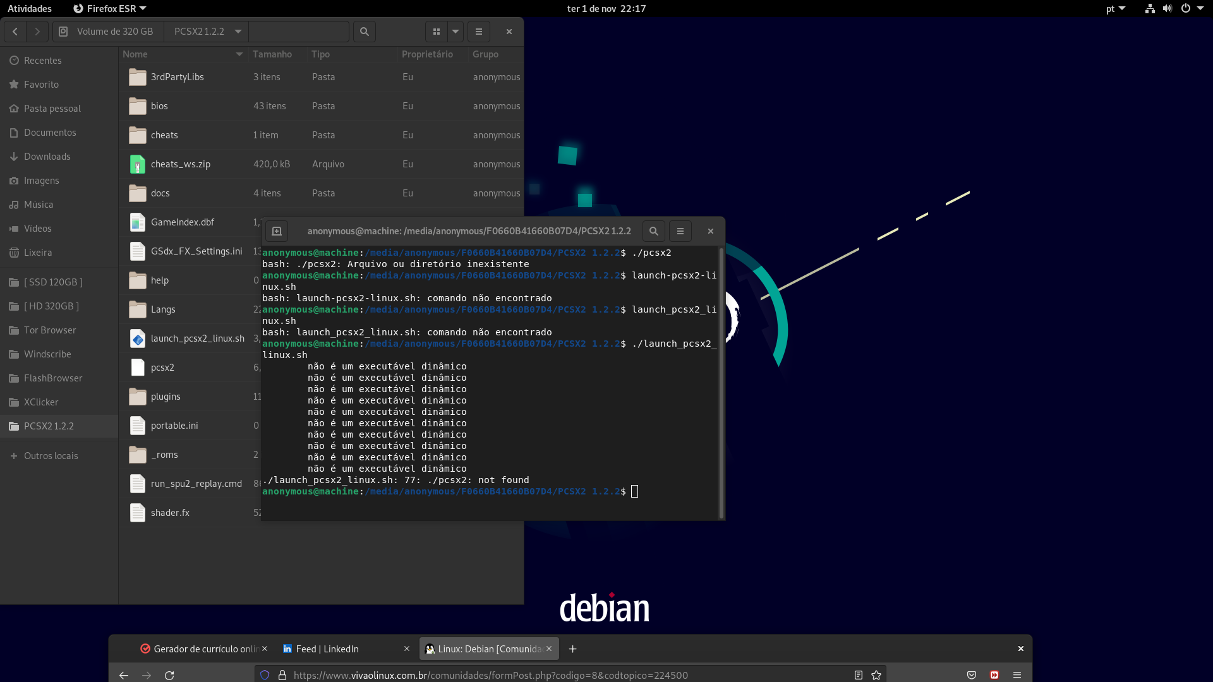Select the 3rdPartyLibs folder icon

click(x=138, y=77)
